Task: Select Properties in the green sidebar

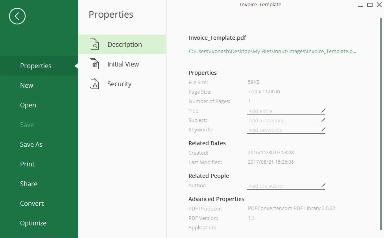Action: pyautogui.click(x=36, y=66)
